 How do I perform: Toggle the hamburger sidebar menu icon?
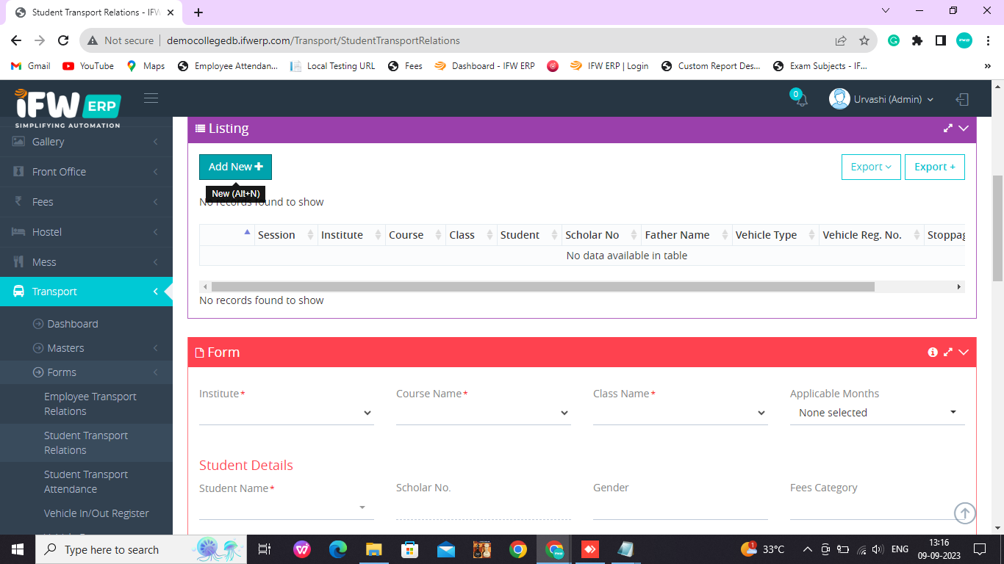pyautogui.click(x=151, y=98)
